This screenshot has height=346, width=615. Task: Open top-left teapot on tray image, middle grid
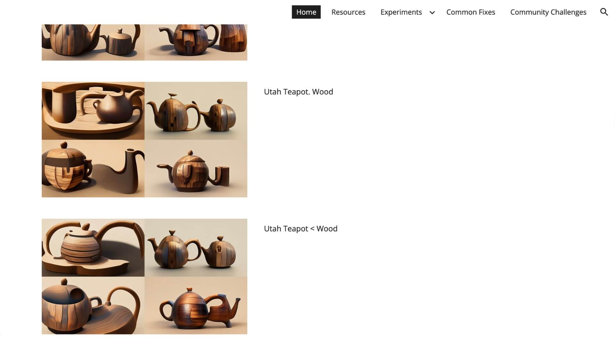click(x=93, y=111)
